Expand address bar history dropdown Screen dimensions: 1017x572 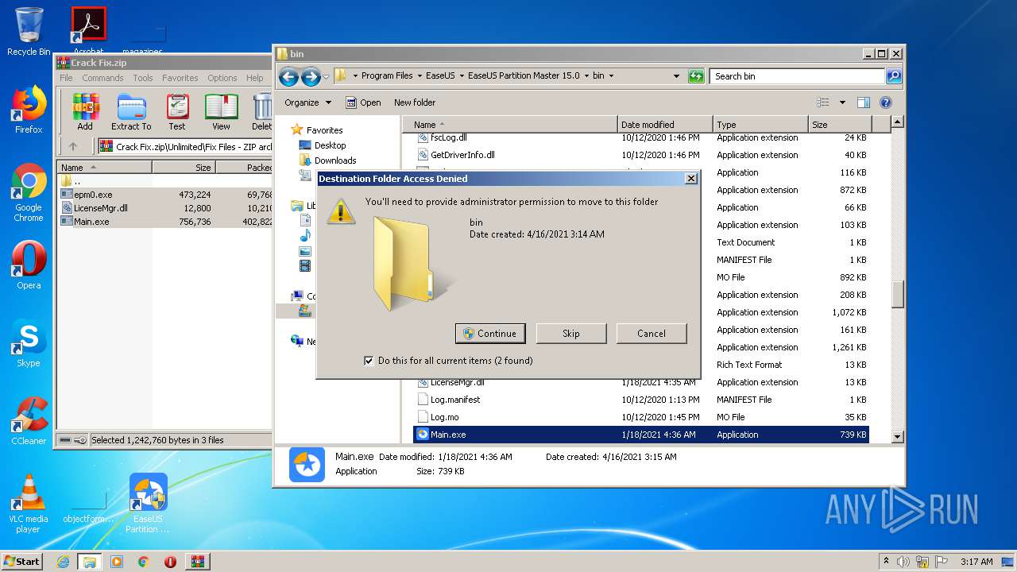pyautogui.click(x=676, y=76)
